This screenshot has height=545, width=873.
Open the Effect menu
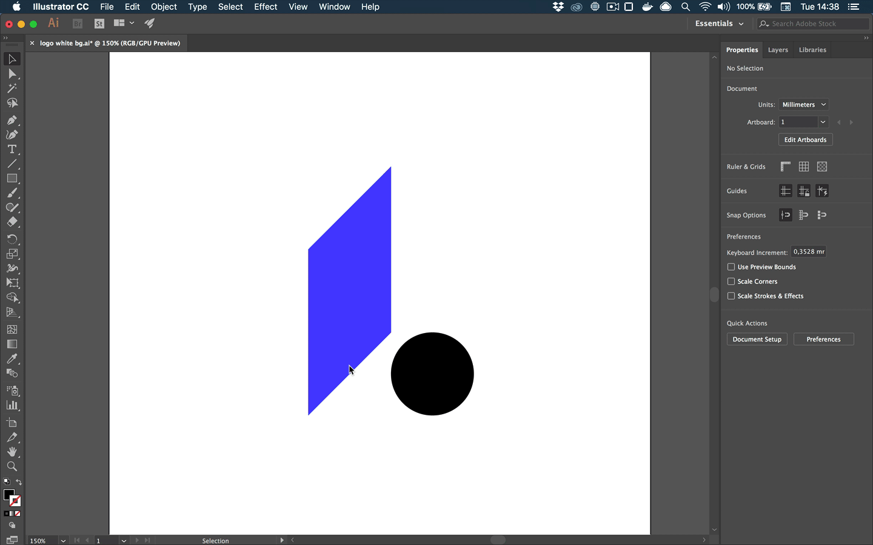tap(266, 7)
